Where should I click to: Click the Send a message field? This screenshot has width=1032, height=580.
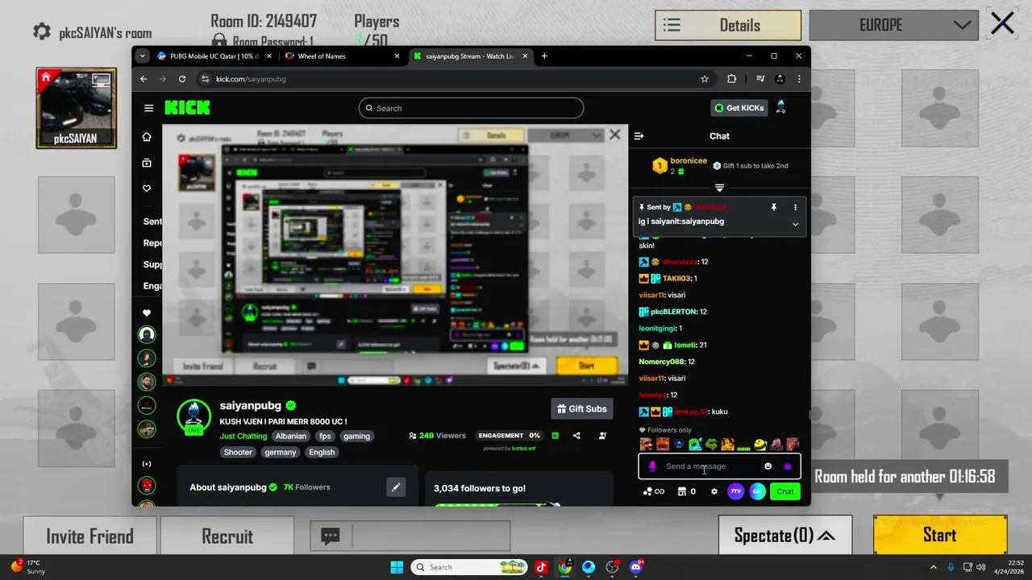coord(719,466)
